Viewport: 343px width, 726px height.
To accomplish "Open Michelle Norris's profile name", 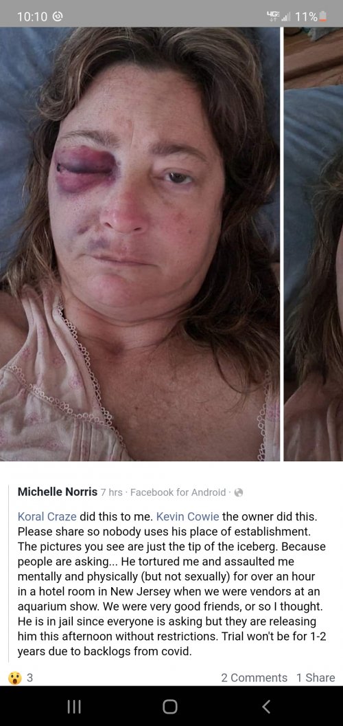I will pos(58,492).
